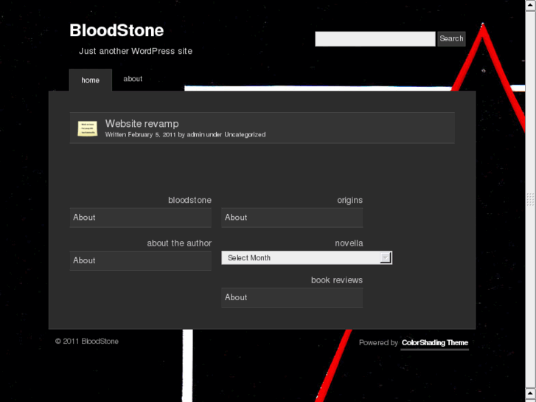
Task: Focus the search input field
Action: click(375, 38)
